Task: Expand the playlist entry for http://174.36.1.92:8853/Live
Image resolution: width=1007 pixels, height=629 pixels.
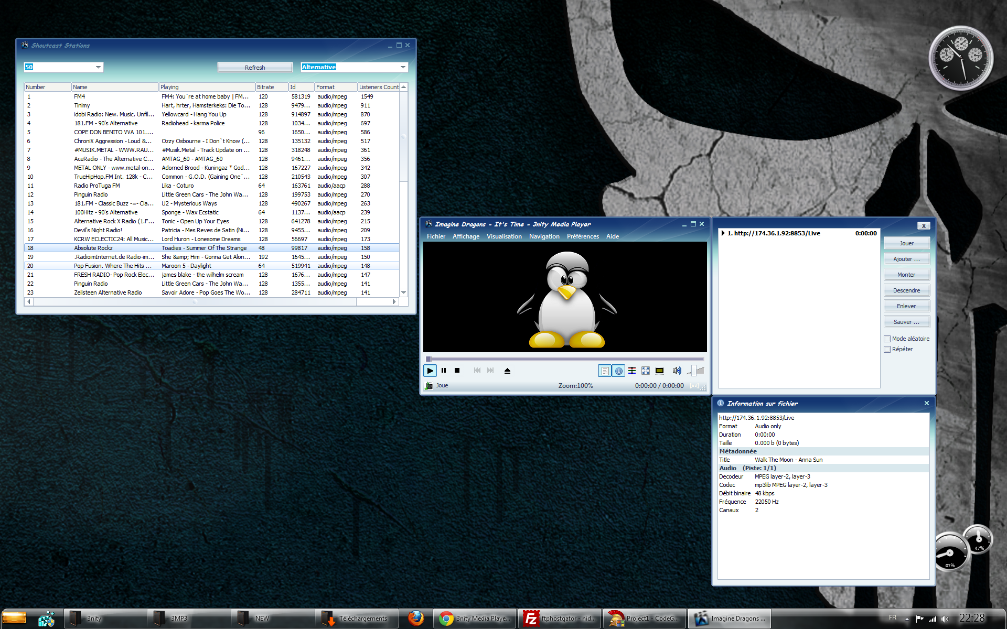Action: tap(724, 233)
